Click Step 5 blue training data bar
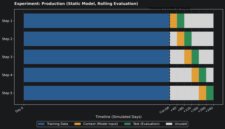Viewport: 225px width, 129px height. 97,93
